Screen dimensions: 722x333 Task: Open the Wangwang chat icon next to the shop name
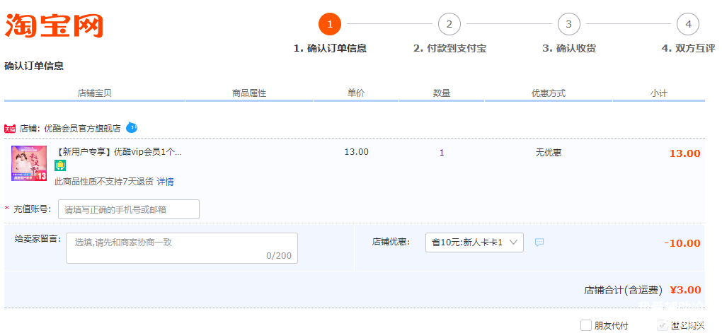[x=132, y=127]
